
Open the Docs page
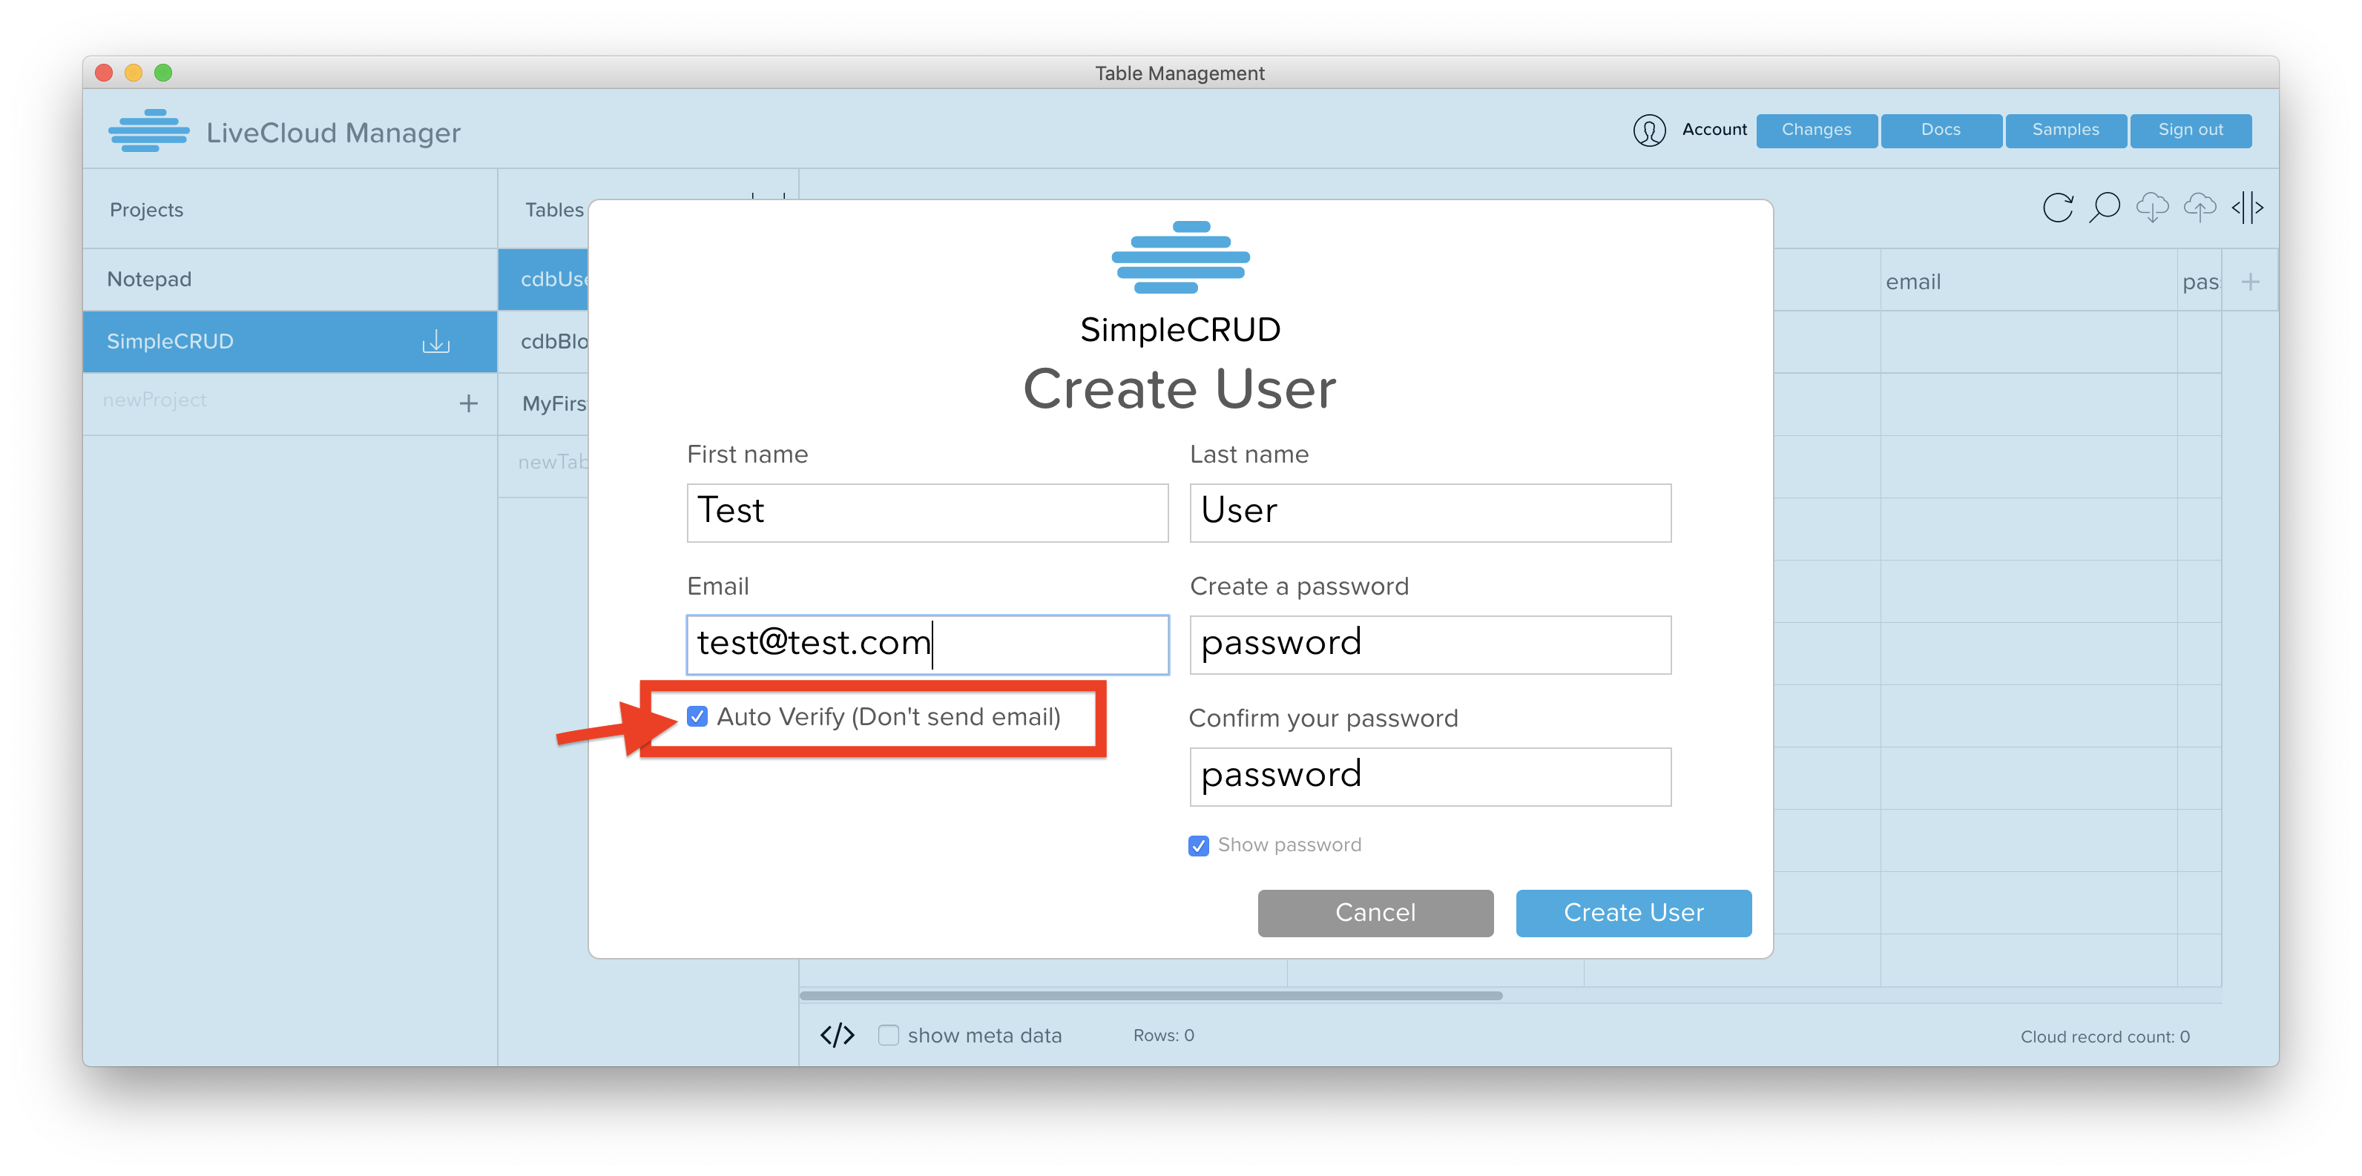(1941, 131)
